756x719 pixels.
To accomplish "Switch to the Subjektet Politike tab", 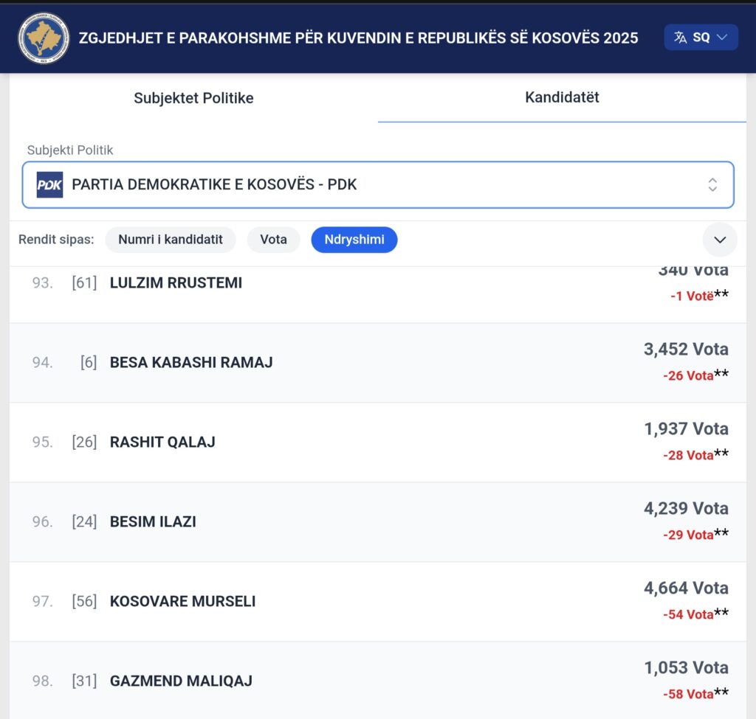I will pyautogui.click(x=193, y=98).
